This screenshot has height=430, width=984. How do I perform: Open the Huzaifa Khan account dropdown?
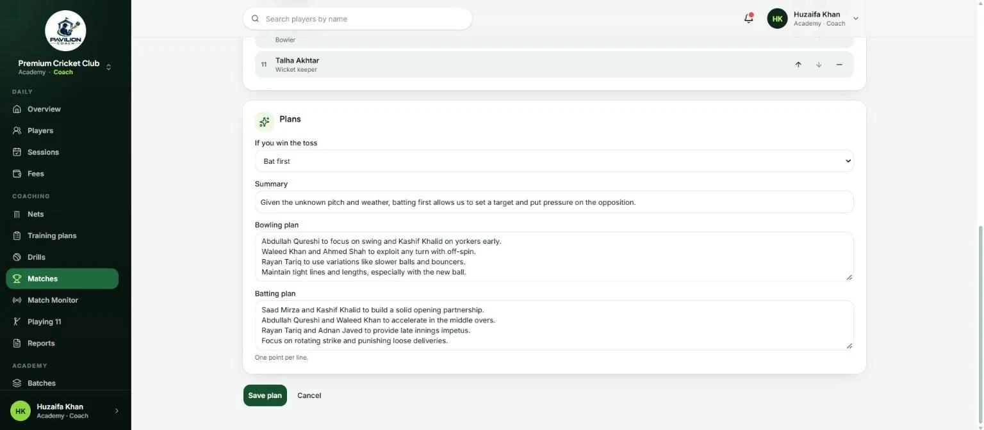855,19
